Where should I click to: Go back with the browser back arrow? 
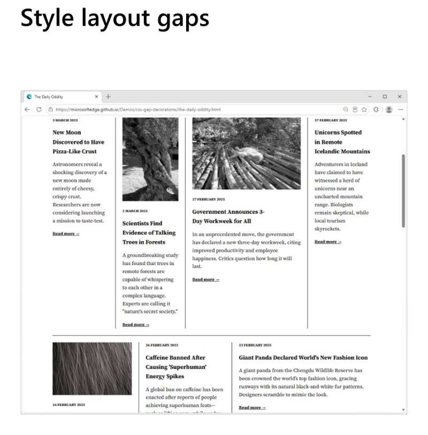pos(27,110)
